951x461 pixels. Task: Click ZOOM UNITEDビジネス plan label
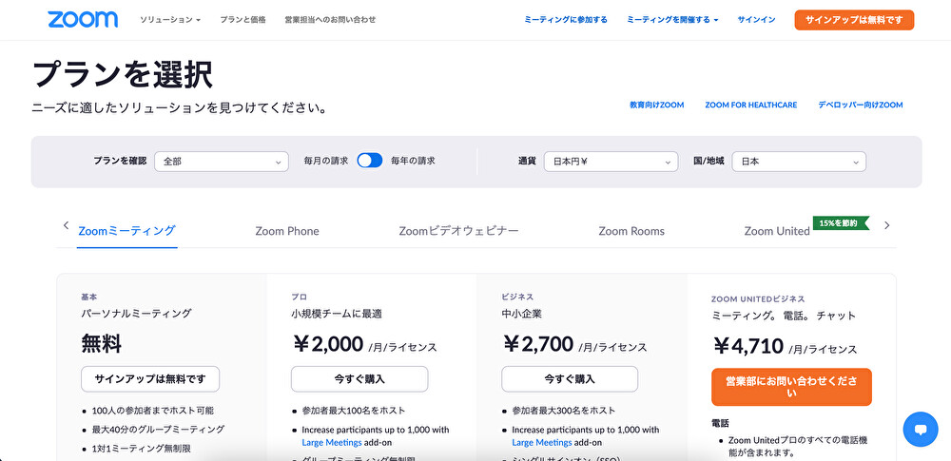758,299
